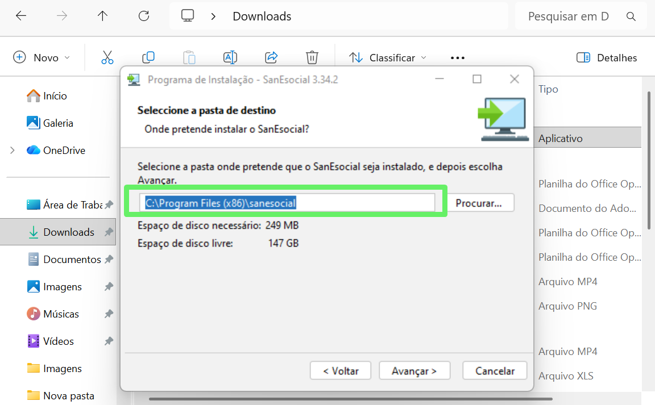Click the Downloads breadcrumb in the address bar
Image resolution: width=655 pixels, height=405 pixels.
pos(262,16)
